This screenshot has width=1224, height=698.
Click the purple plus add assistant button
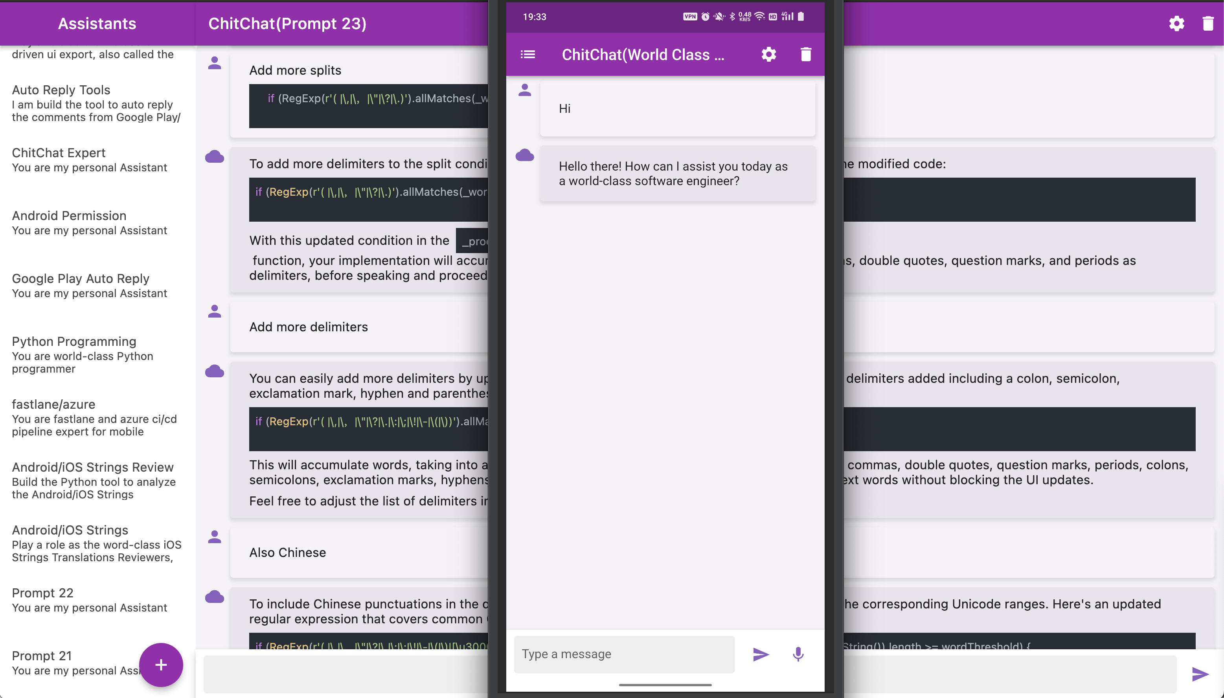pyautogui.click(x=161, y=665)
